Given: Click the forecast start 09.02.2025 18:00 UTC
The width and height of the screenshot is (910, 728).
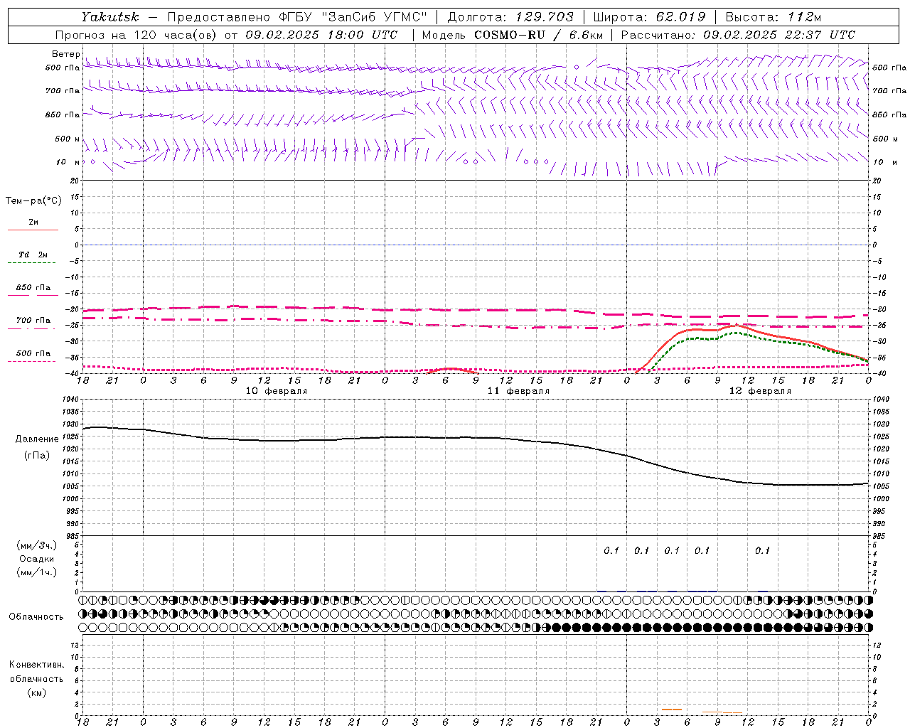Looking at the screenshot, I should click(321, 35).
